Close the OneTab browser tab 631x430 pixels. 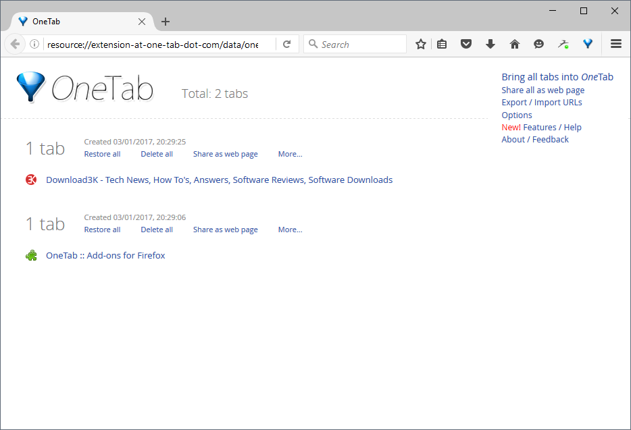[x=142, y=22]
